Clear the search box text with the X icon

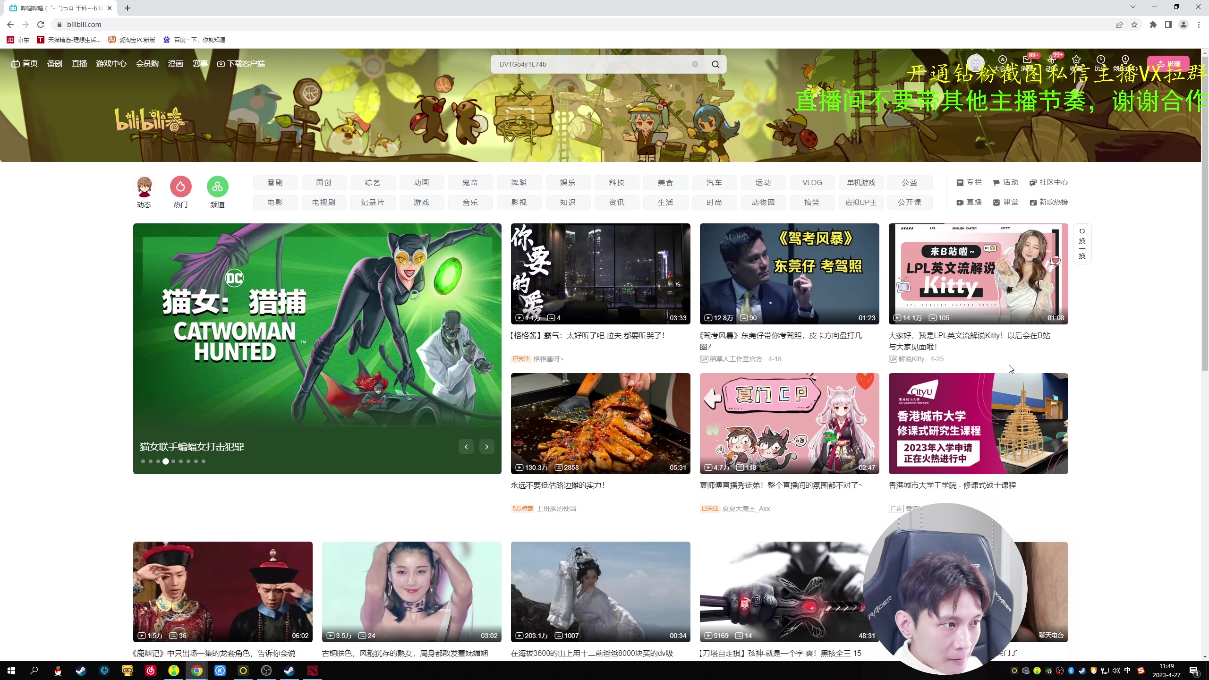pyautogui.click(x=695, y=64)
